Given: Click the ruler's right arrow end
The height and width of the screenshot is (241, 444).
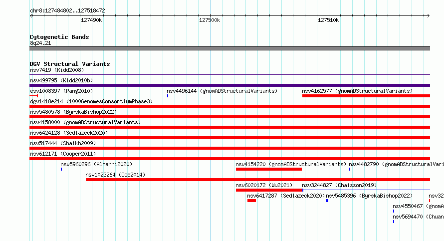Looking at the screenshot, I should (429, 15).
